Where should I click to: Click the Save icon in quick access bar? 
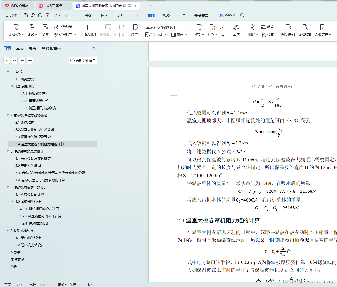[x=26, y=15]
